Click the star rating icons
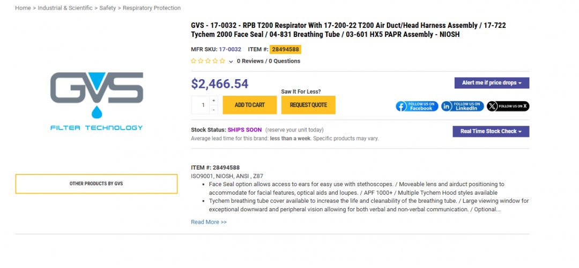This screenshot has height=268, width=579. [208, 61]
